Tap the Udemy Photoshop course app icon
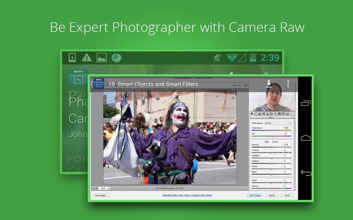 [98, 84]
